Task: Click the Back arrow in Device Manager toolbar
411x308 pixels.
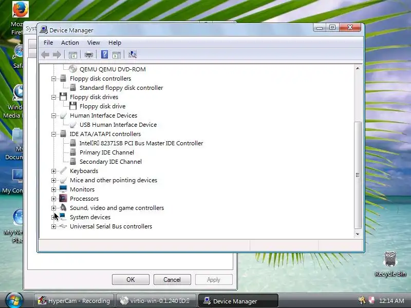Action: (45, 55)
